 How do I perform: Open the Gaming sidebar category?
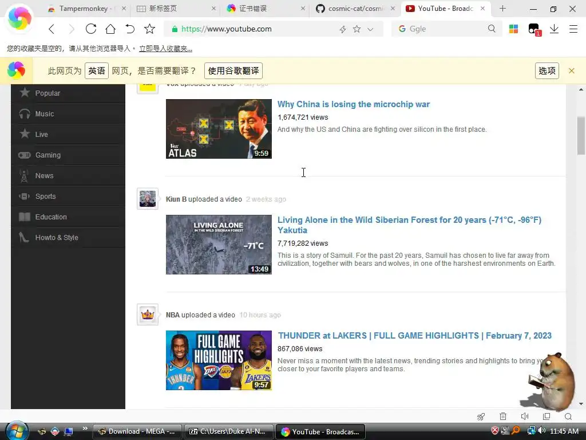[x=68, y=155]
